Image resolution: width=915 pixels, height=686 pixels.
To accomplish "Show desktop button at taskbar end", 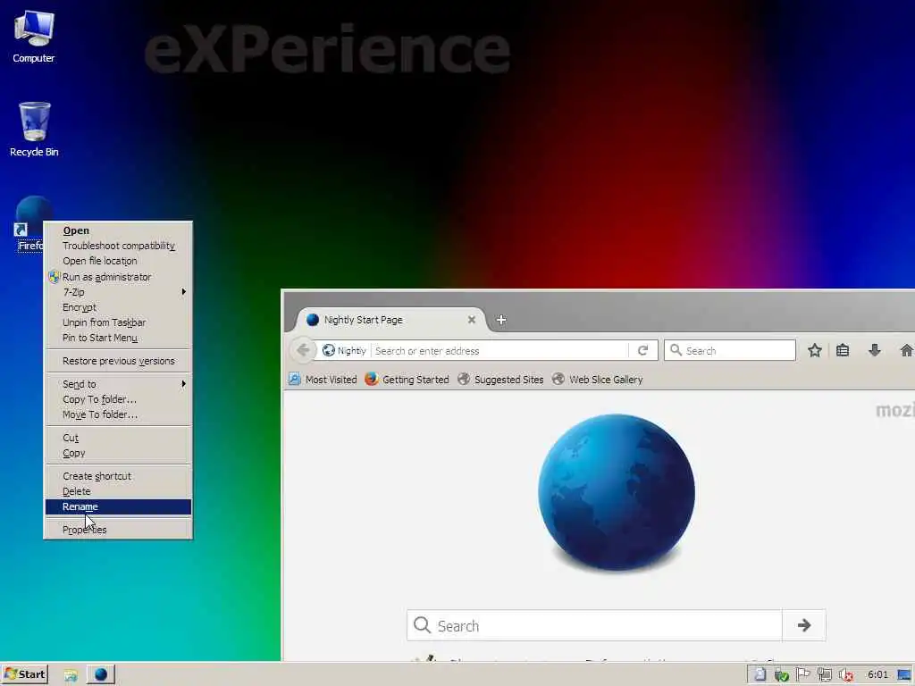I will click(905, 675).
